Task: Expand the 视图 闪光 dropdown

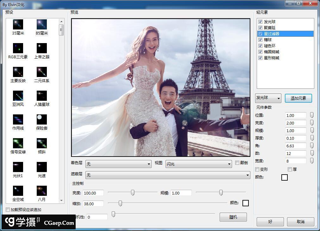Action: [x=198, y=164]
